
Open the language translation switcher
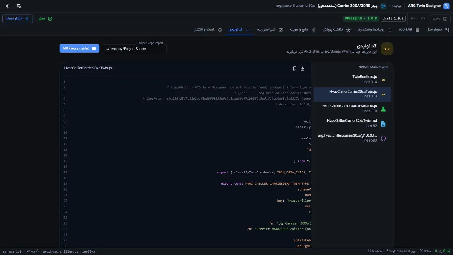click(x=19, y=6)
